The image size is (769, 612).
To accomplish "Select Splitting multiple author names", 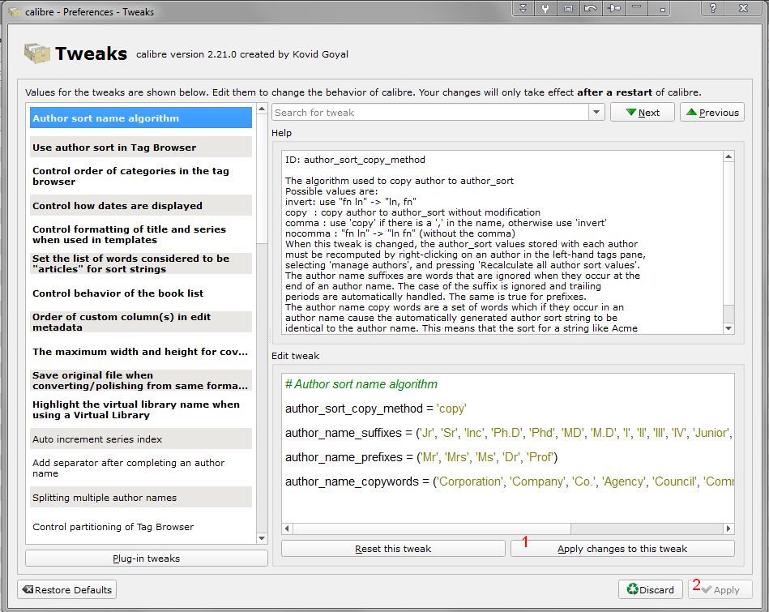I will [141, 498].
